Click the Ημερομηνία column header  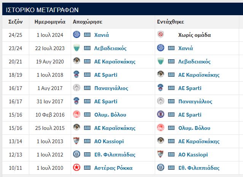click(50, 22)
